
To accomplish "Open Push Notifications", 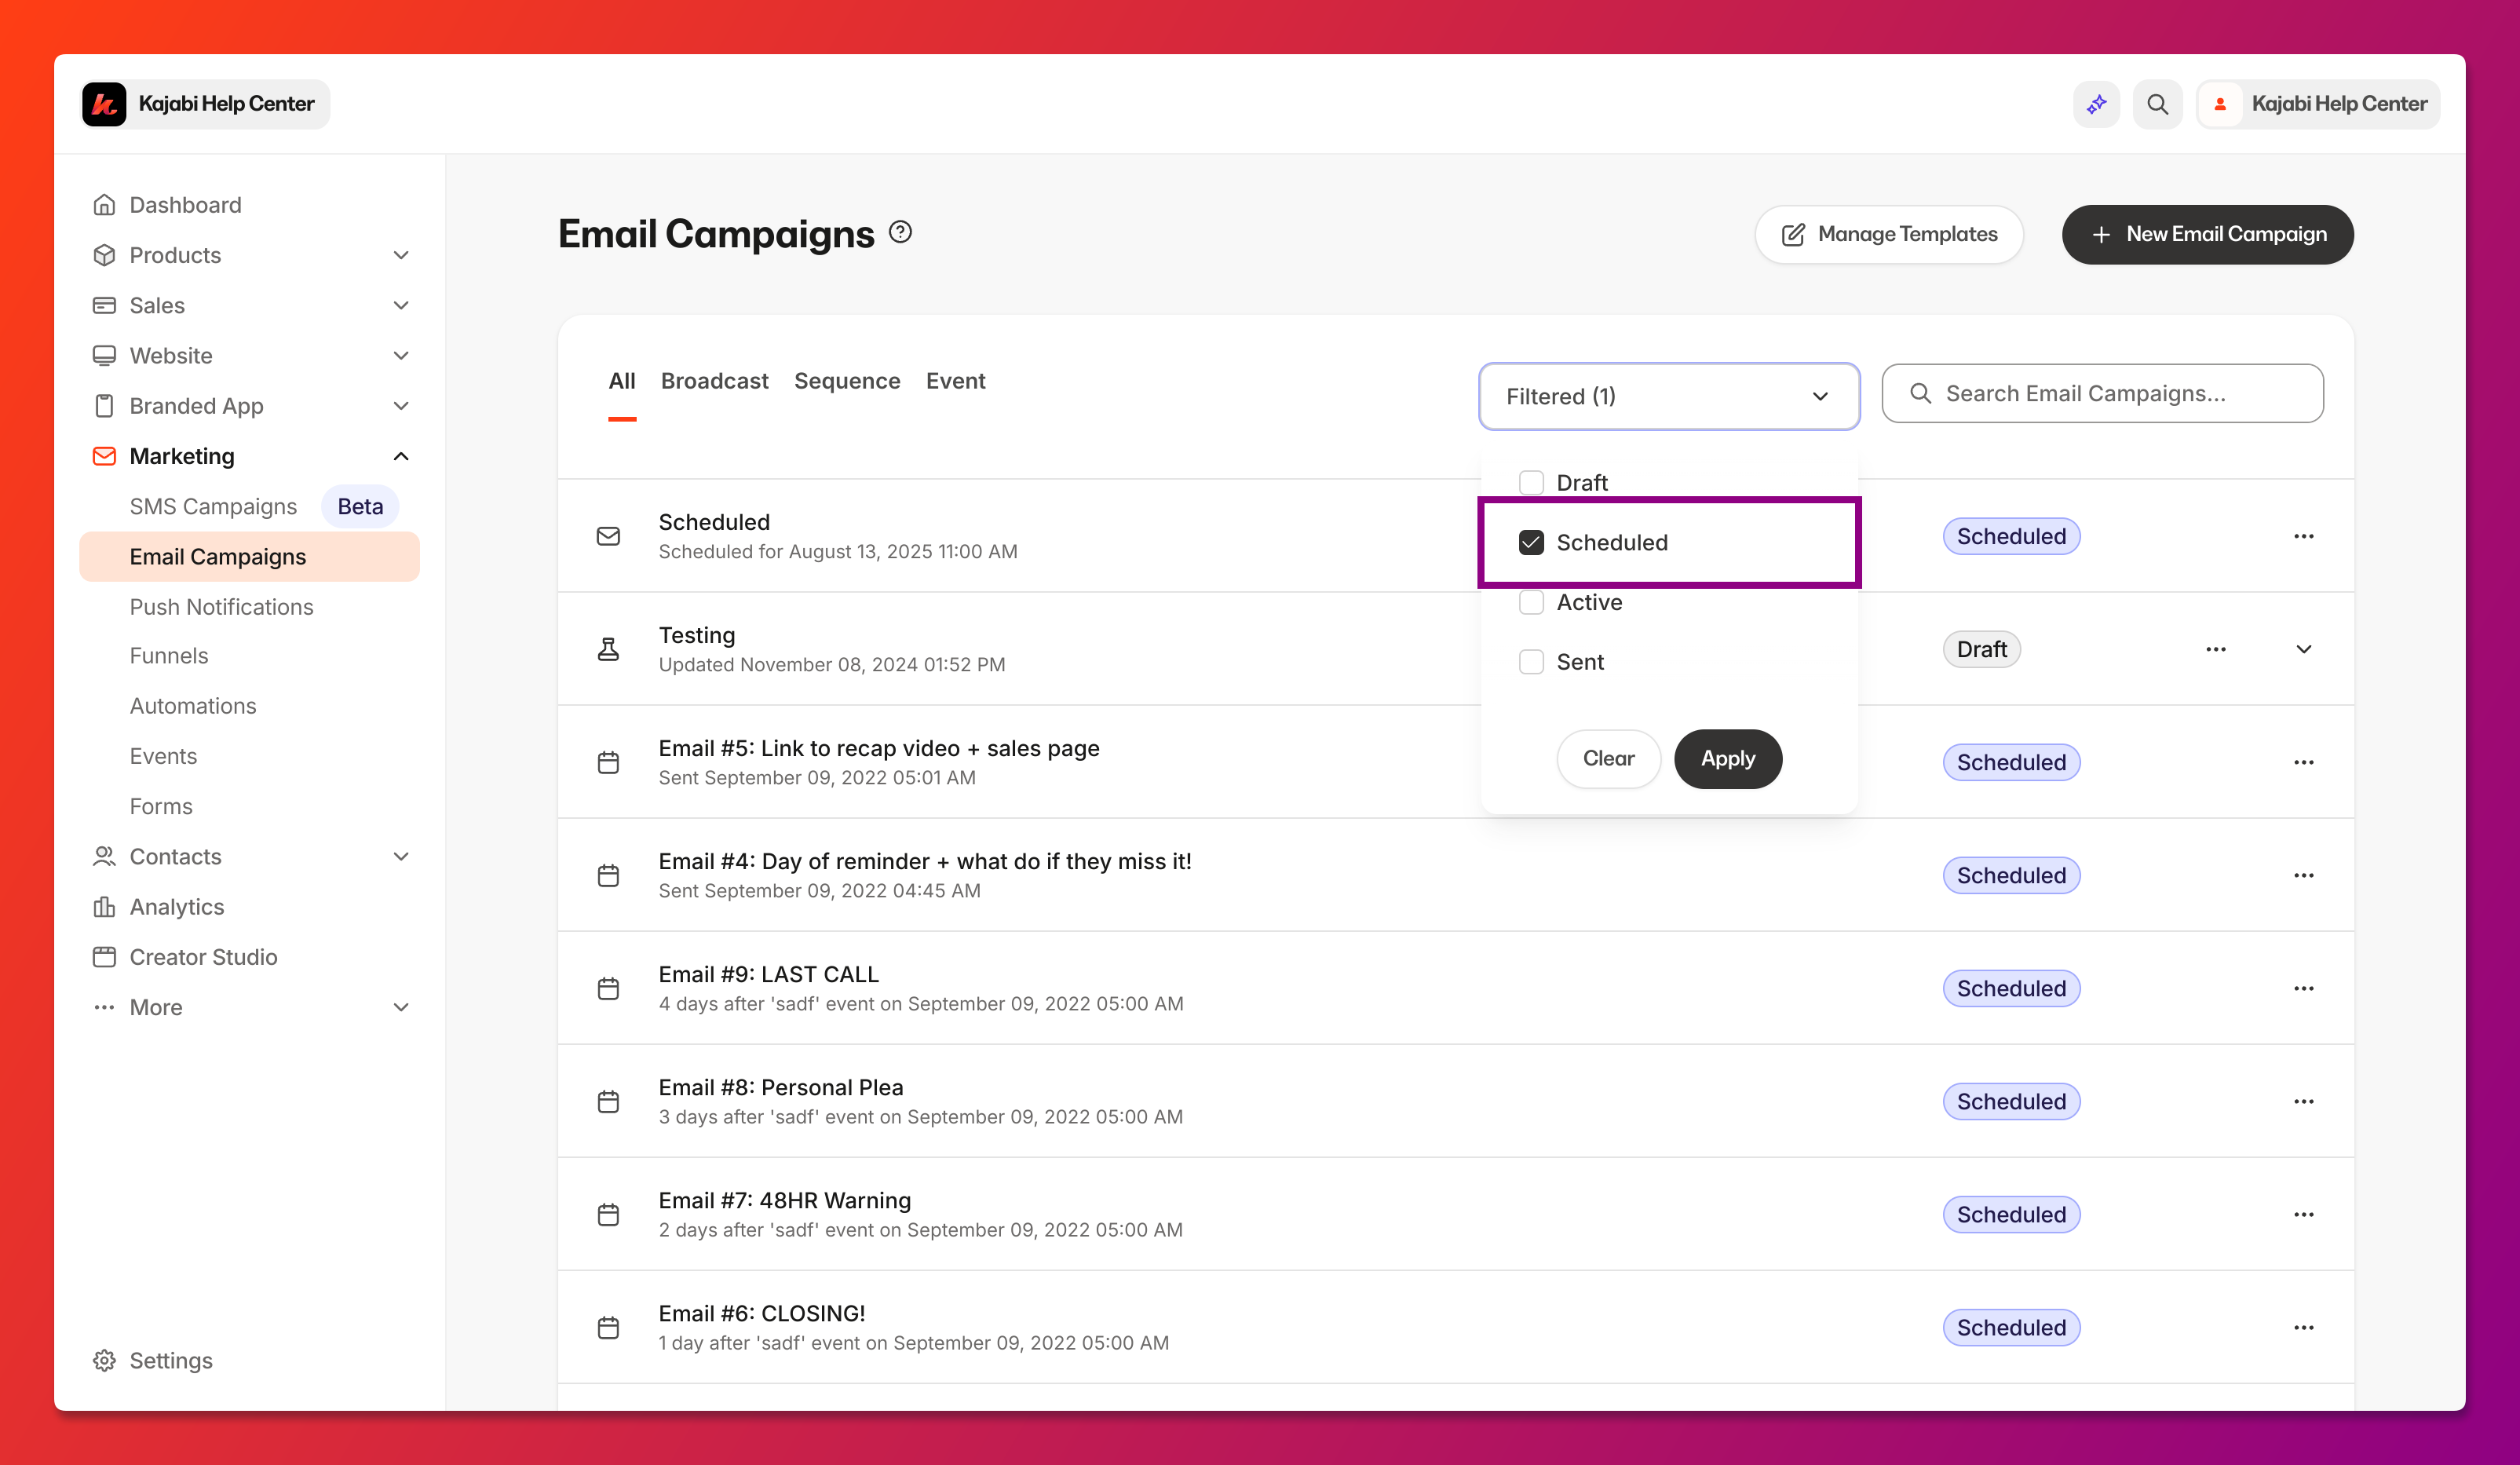I will (x=221, y=607).
